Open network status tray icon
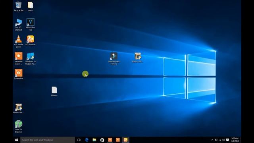 point(220,140)
